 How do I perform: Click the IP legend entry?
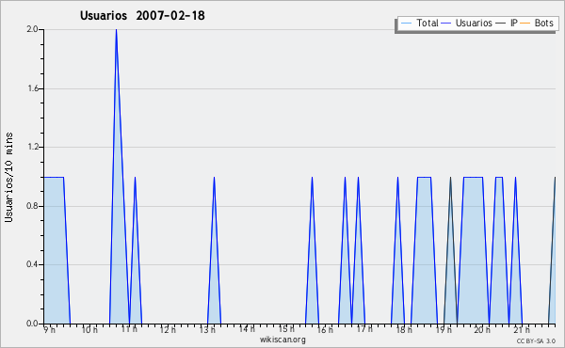click(x=507, y=23)
